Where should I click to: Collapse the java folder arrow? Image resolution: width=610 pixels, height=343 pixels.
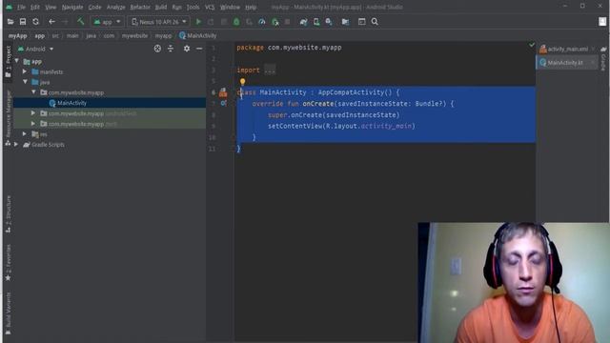point(25,82)
